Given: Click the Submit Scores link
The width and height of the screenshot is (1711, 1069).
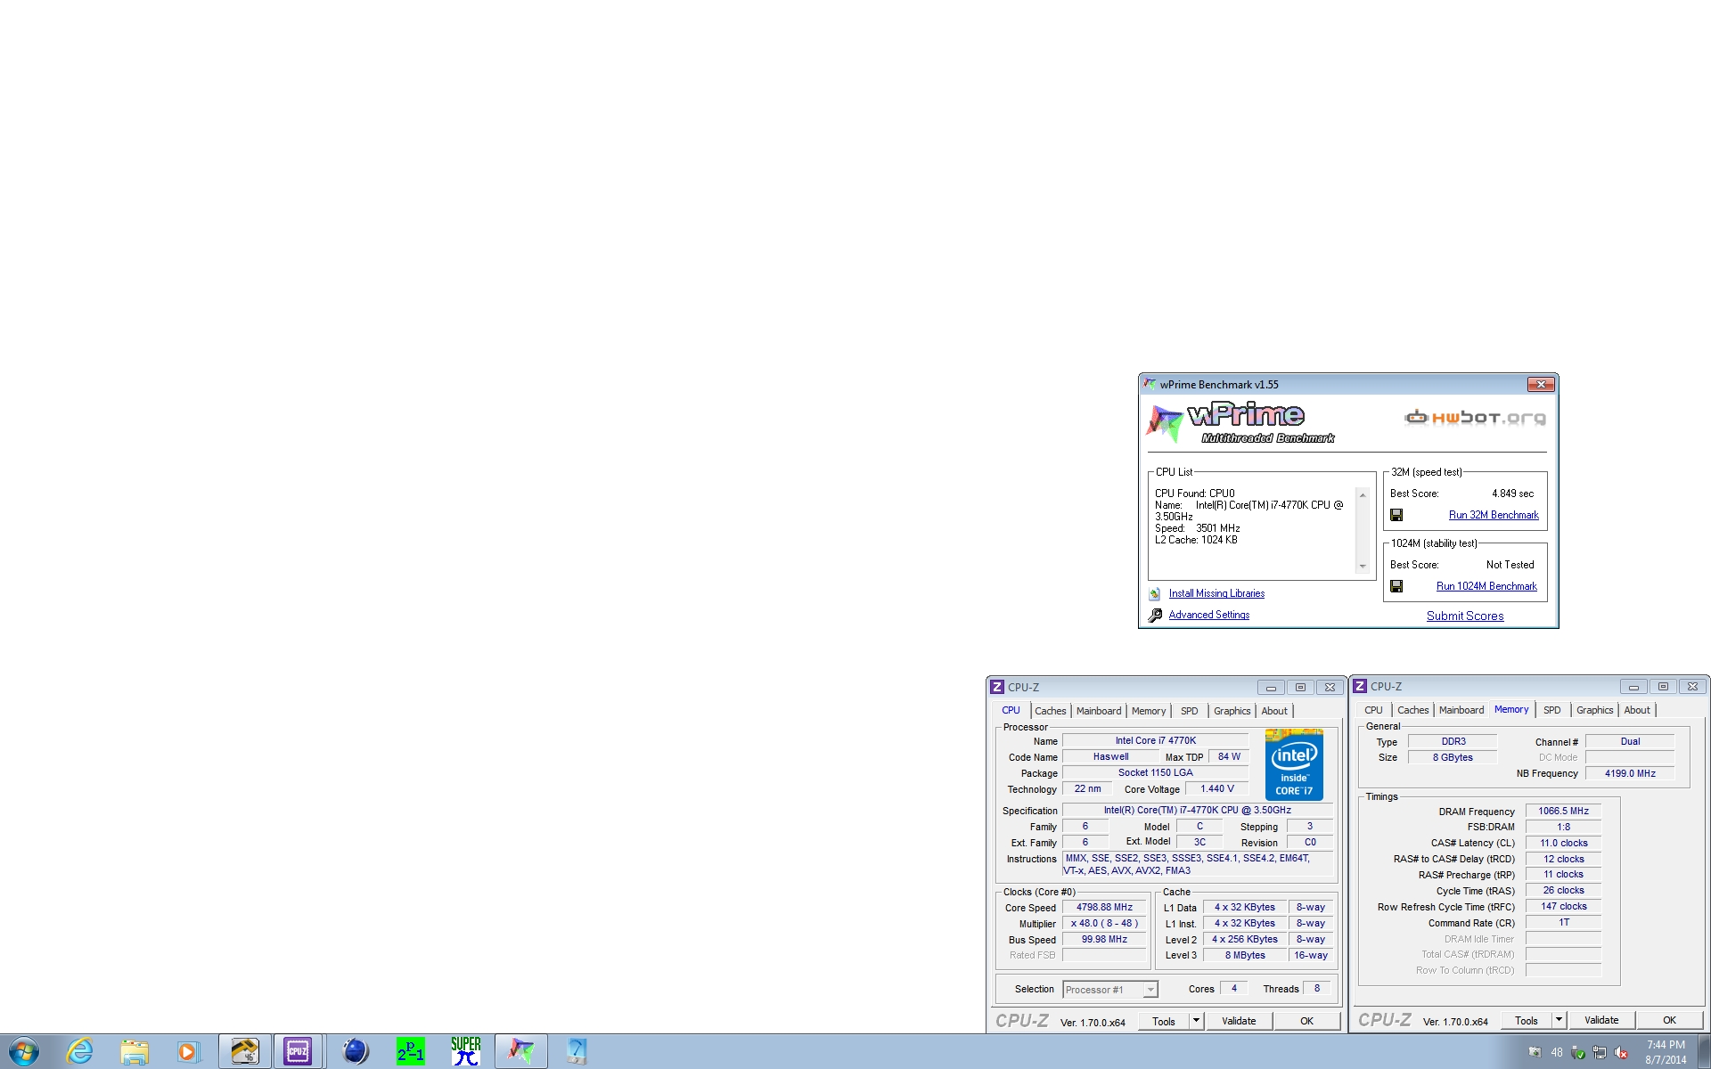Looking at the screenshot, I should [1465, 616].
